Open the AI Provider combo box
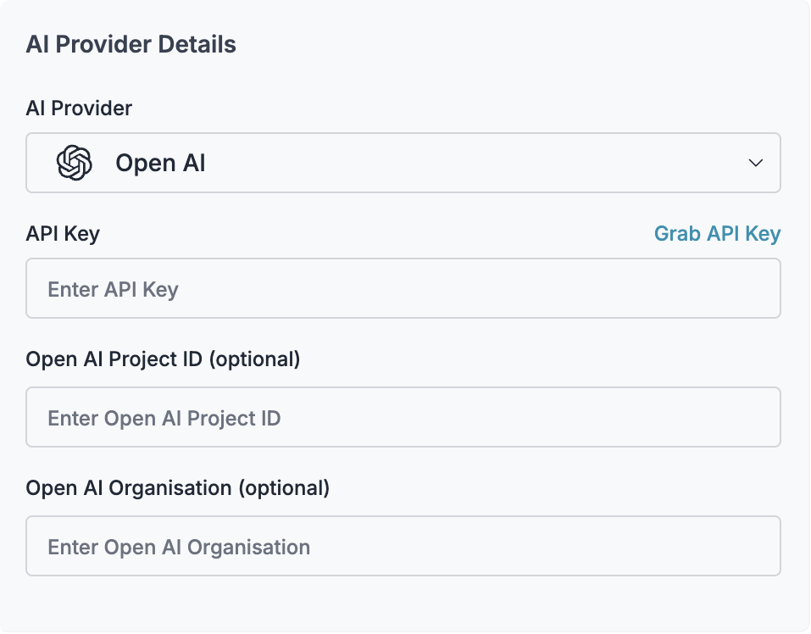 pos(403,163)
